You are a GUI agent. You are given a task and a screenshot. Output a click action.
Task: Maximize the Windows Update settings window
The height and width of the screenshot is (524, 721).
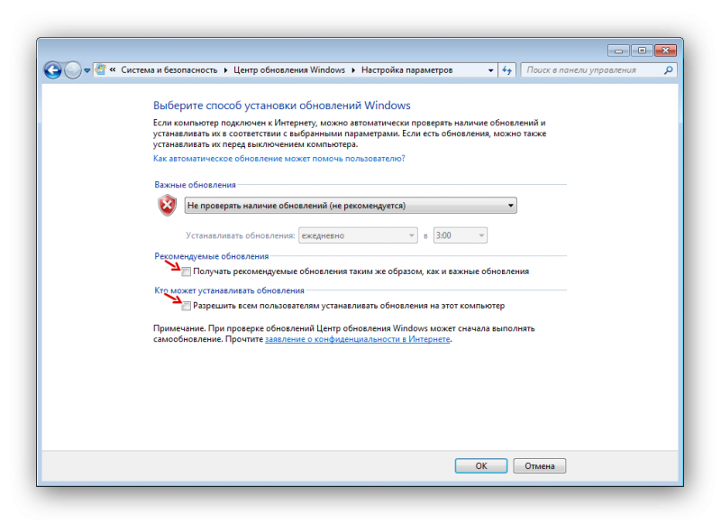coord(642,51)
